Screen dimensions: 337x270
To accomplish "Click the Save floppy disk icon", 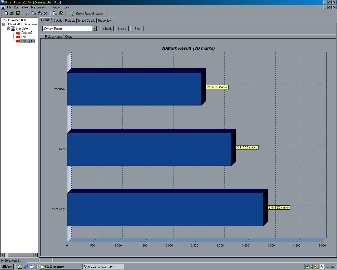I will click(x=18, y=13).
